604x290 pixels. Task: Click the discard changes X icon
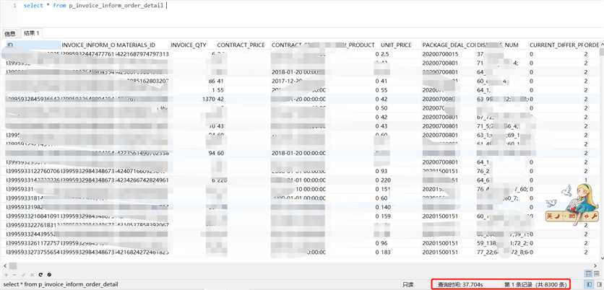coord(33,275)
